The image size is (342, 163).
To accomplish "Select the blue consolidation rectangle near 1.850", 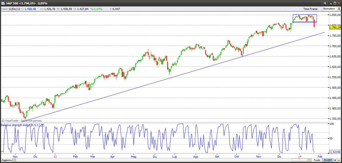I will 305,18.
